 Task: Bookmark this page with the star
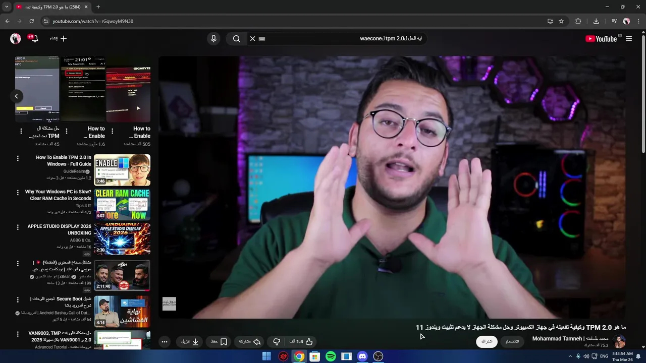(561, 21)
